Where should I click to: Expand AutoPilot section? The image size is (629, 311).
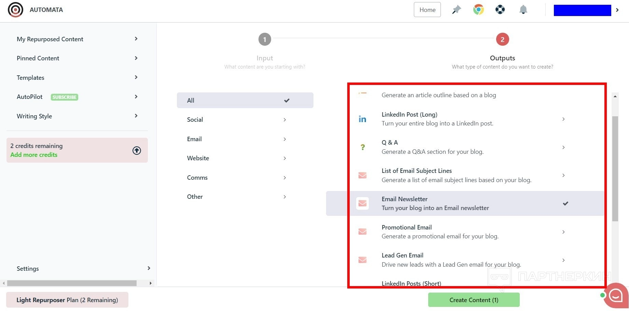pos(136,97)
